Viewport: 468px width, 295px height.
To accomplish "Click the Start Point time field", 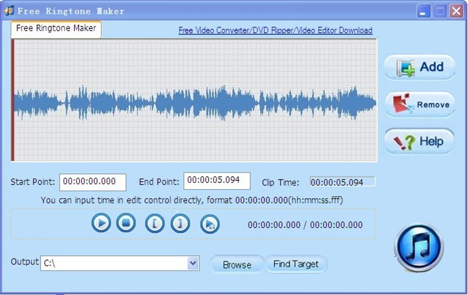I will [x=93, y=182].
